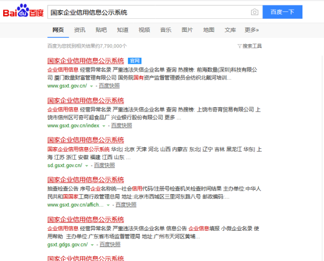The image size is (324, 261).
Task: Open first result title with 官网 badge
Action: click(85, 60)
